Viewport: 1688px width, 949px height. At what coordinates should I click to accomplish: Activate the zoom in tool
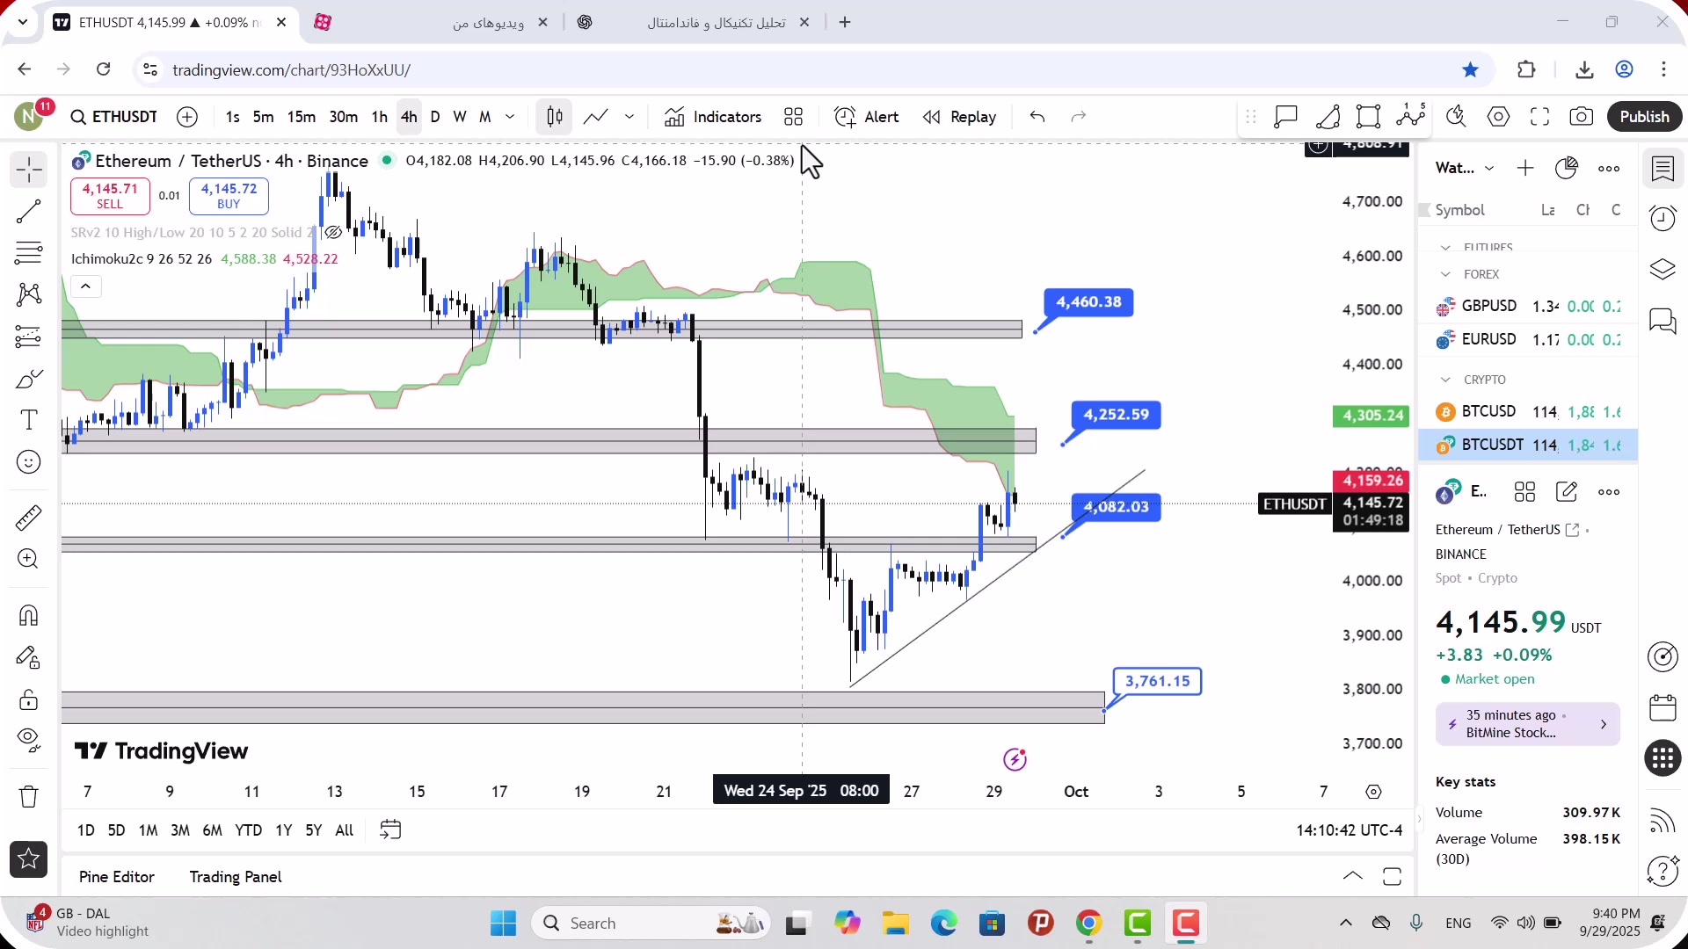tap(29, 559)
